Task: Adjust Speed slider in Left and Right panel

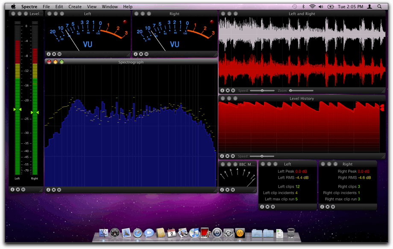Action: pyautogui.click(x=262, y=90)
